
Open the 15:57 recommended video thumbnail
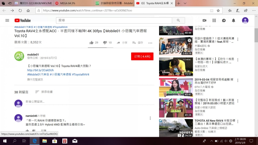176,67
